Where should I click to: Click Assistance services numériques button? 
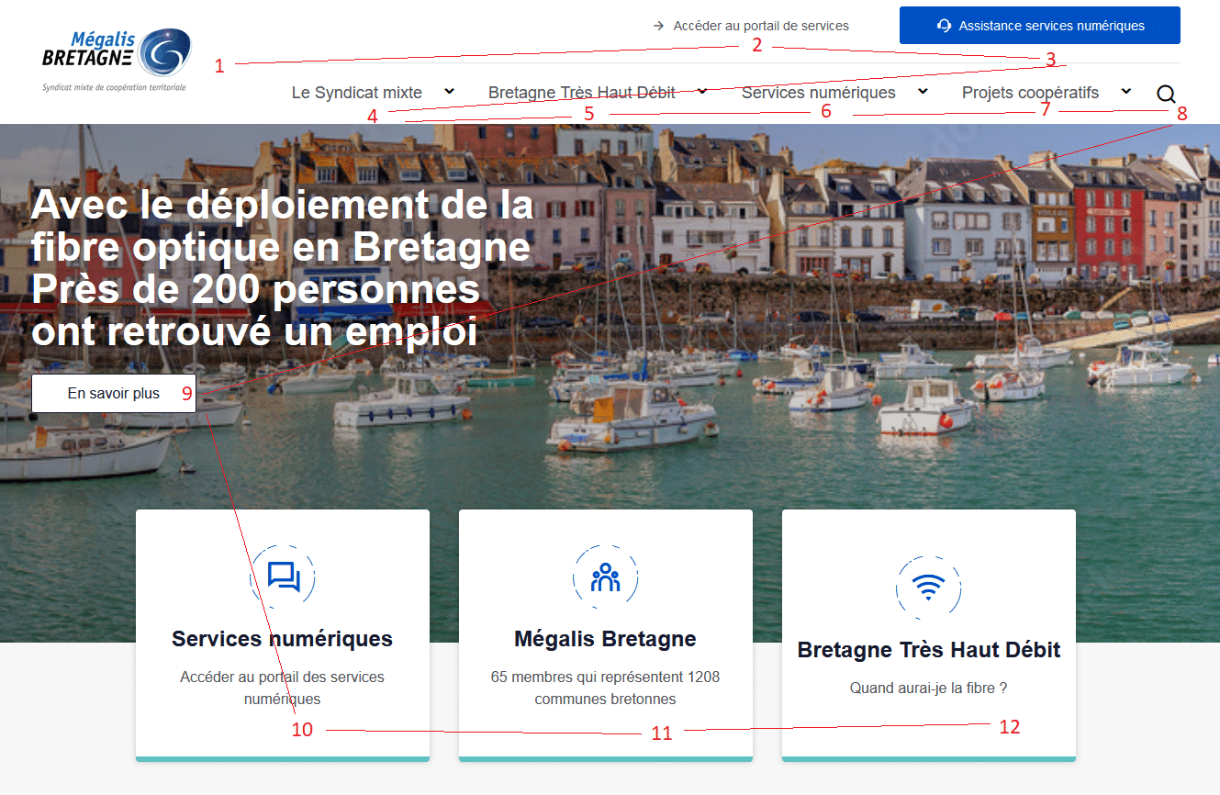[x=1040, y=26]
